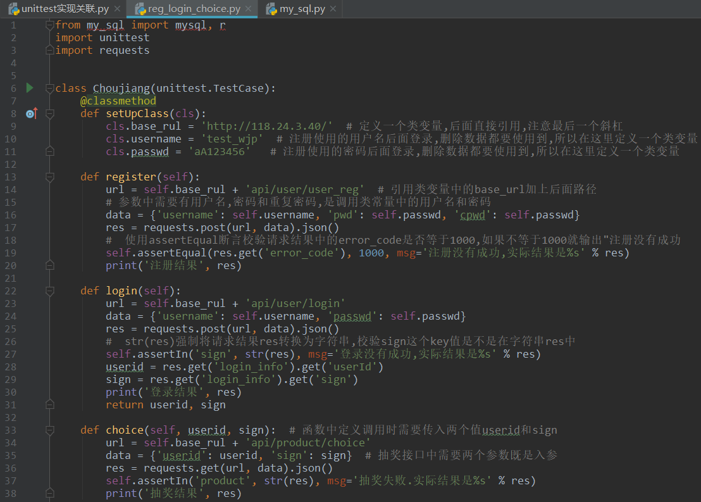Screen dimensions: 701x502
Task: Run the Choujiang test class from gutter
Action: 30,88
